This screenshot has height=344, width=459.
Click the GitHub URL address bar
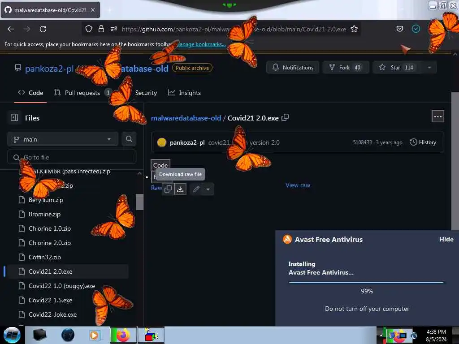(234, 29)
